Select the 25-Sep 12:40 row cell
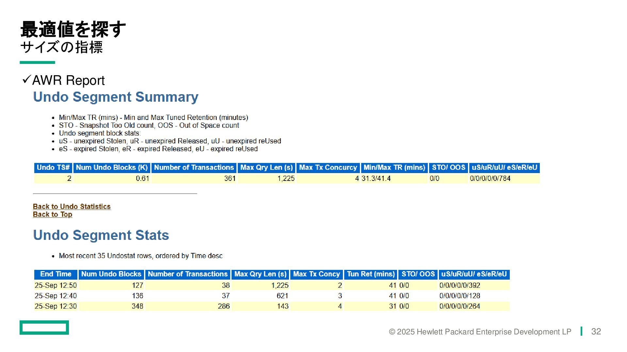The width and height of the screenshot is (627, 352). 56,296
